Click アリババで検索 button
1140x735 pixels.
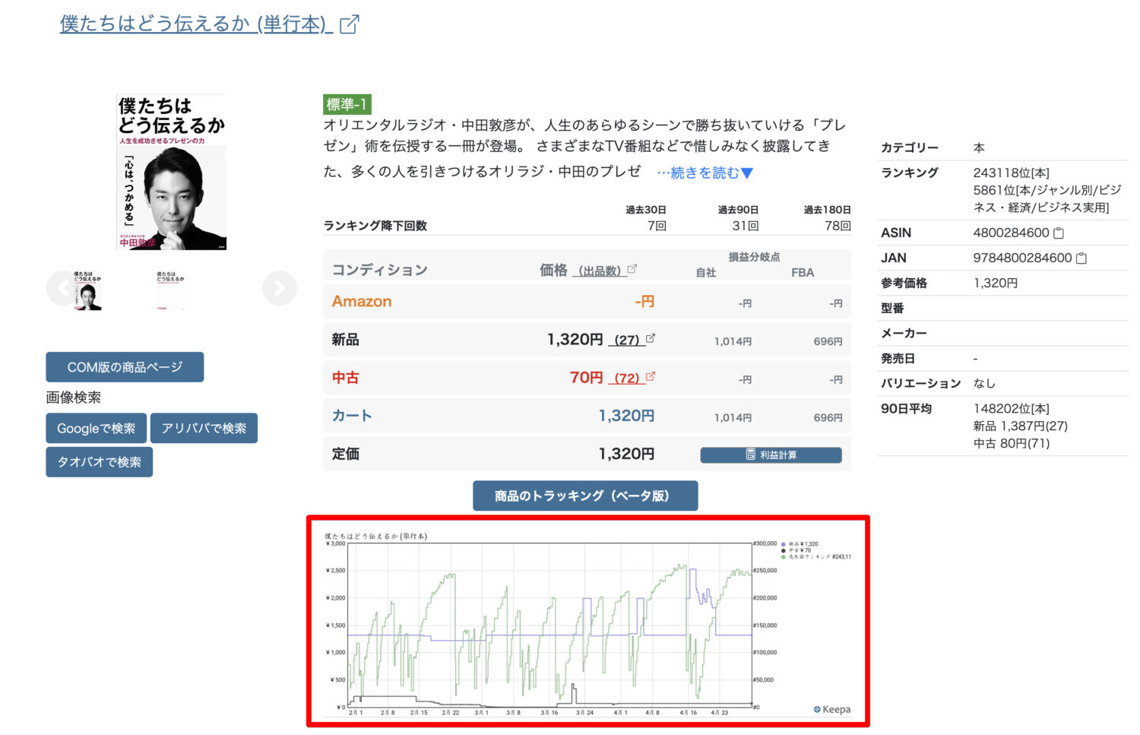tap(204, 428)
